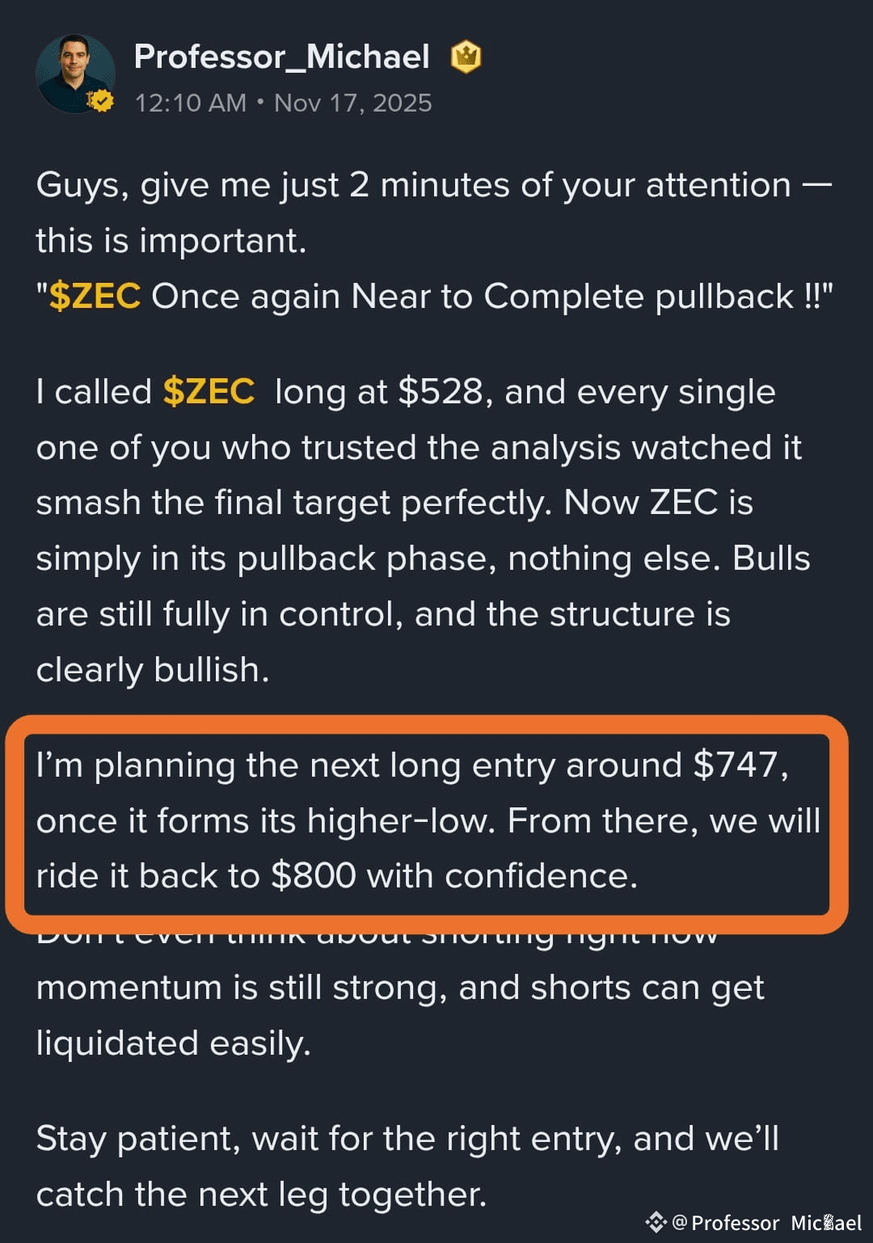Open the Professor_Michael username link
This screenshot has height=1243, width=873.
click(282, 57)
